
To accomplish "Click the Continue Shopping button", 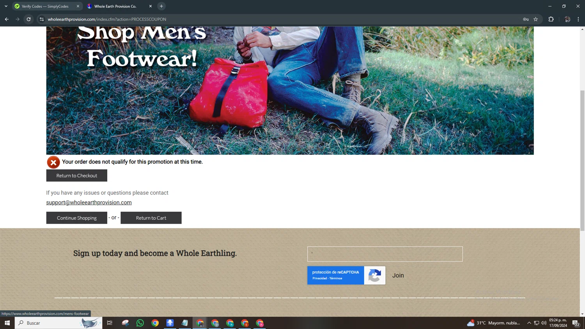I will click(x=76, y=218).
